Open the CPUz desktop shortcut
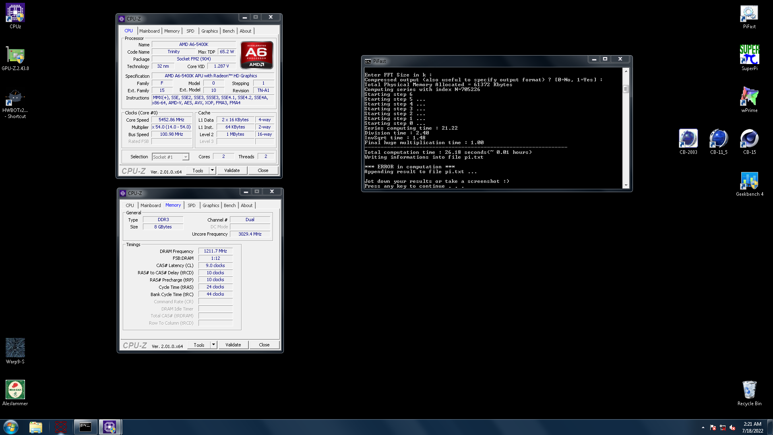773x435 pixels. click(15, 16)
